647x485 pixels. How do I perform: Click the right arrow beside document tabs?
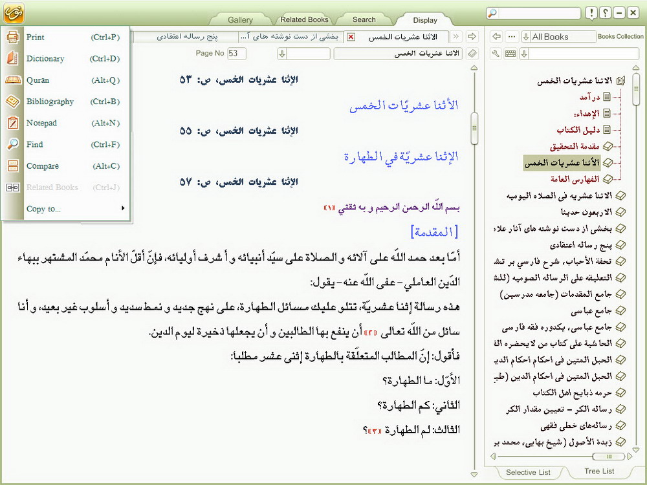click(472, 37)
